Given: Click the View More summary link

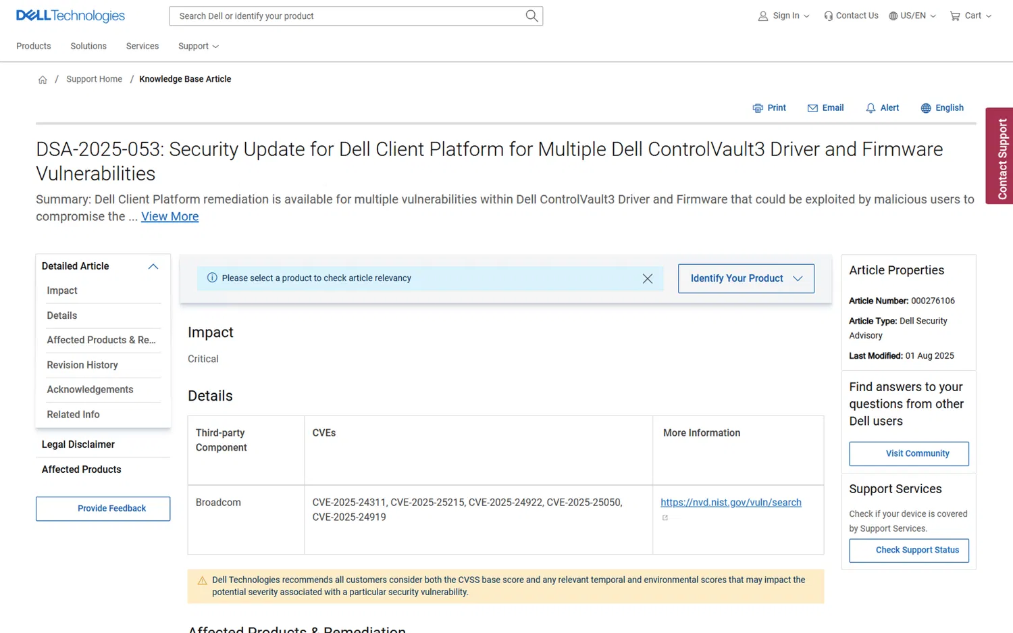Looking at the screenshot, I should tap(170, 216).
